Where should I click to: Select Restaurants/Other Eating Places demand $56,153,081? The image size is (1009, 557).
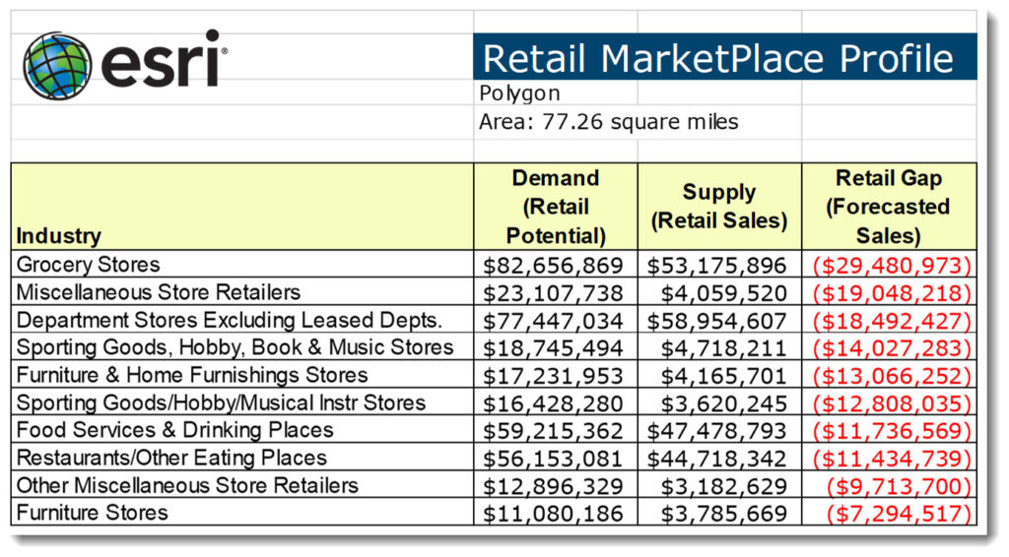click(x=553, y=458)
